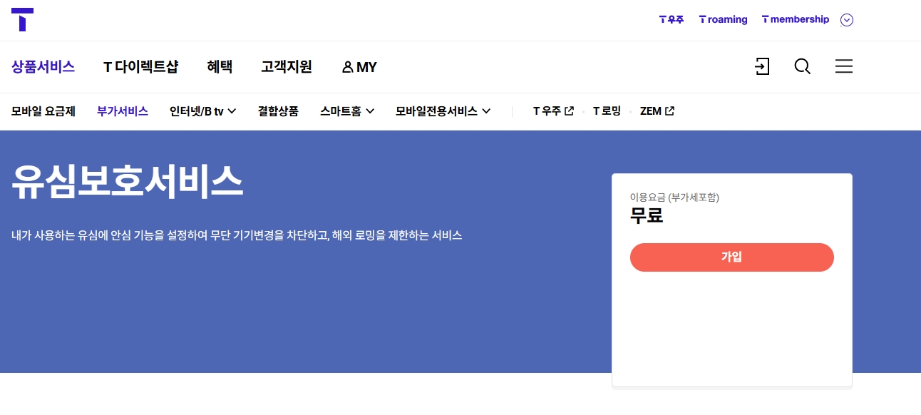Open the circular chevron menu near T membership
This screenshot has width=921, height=415.
[846, 19]
